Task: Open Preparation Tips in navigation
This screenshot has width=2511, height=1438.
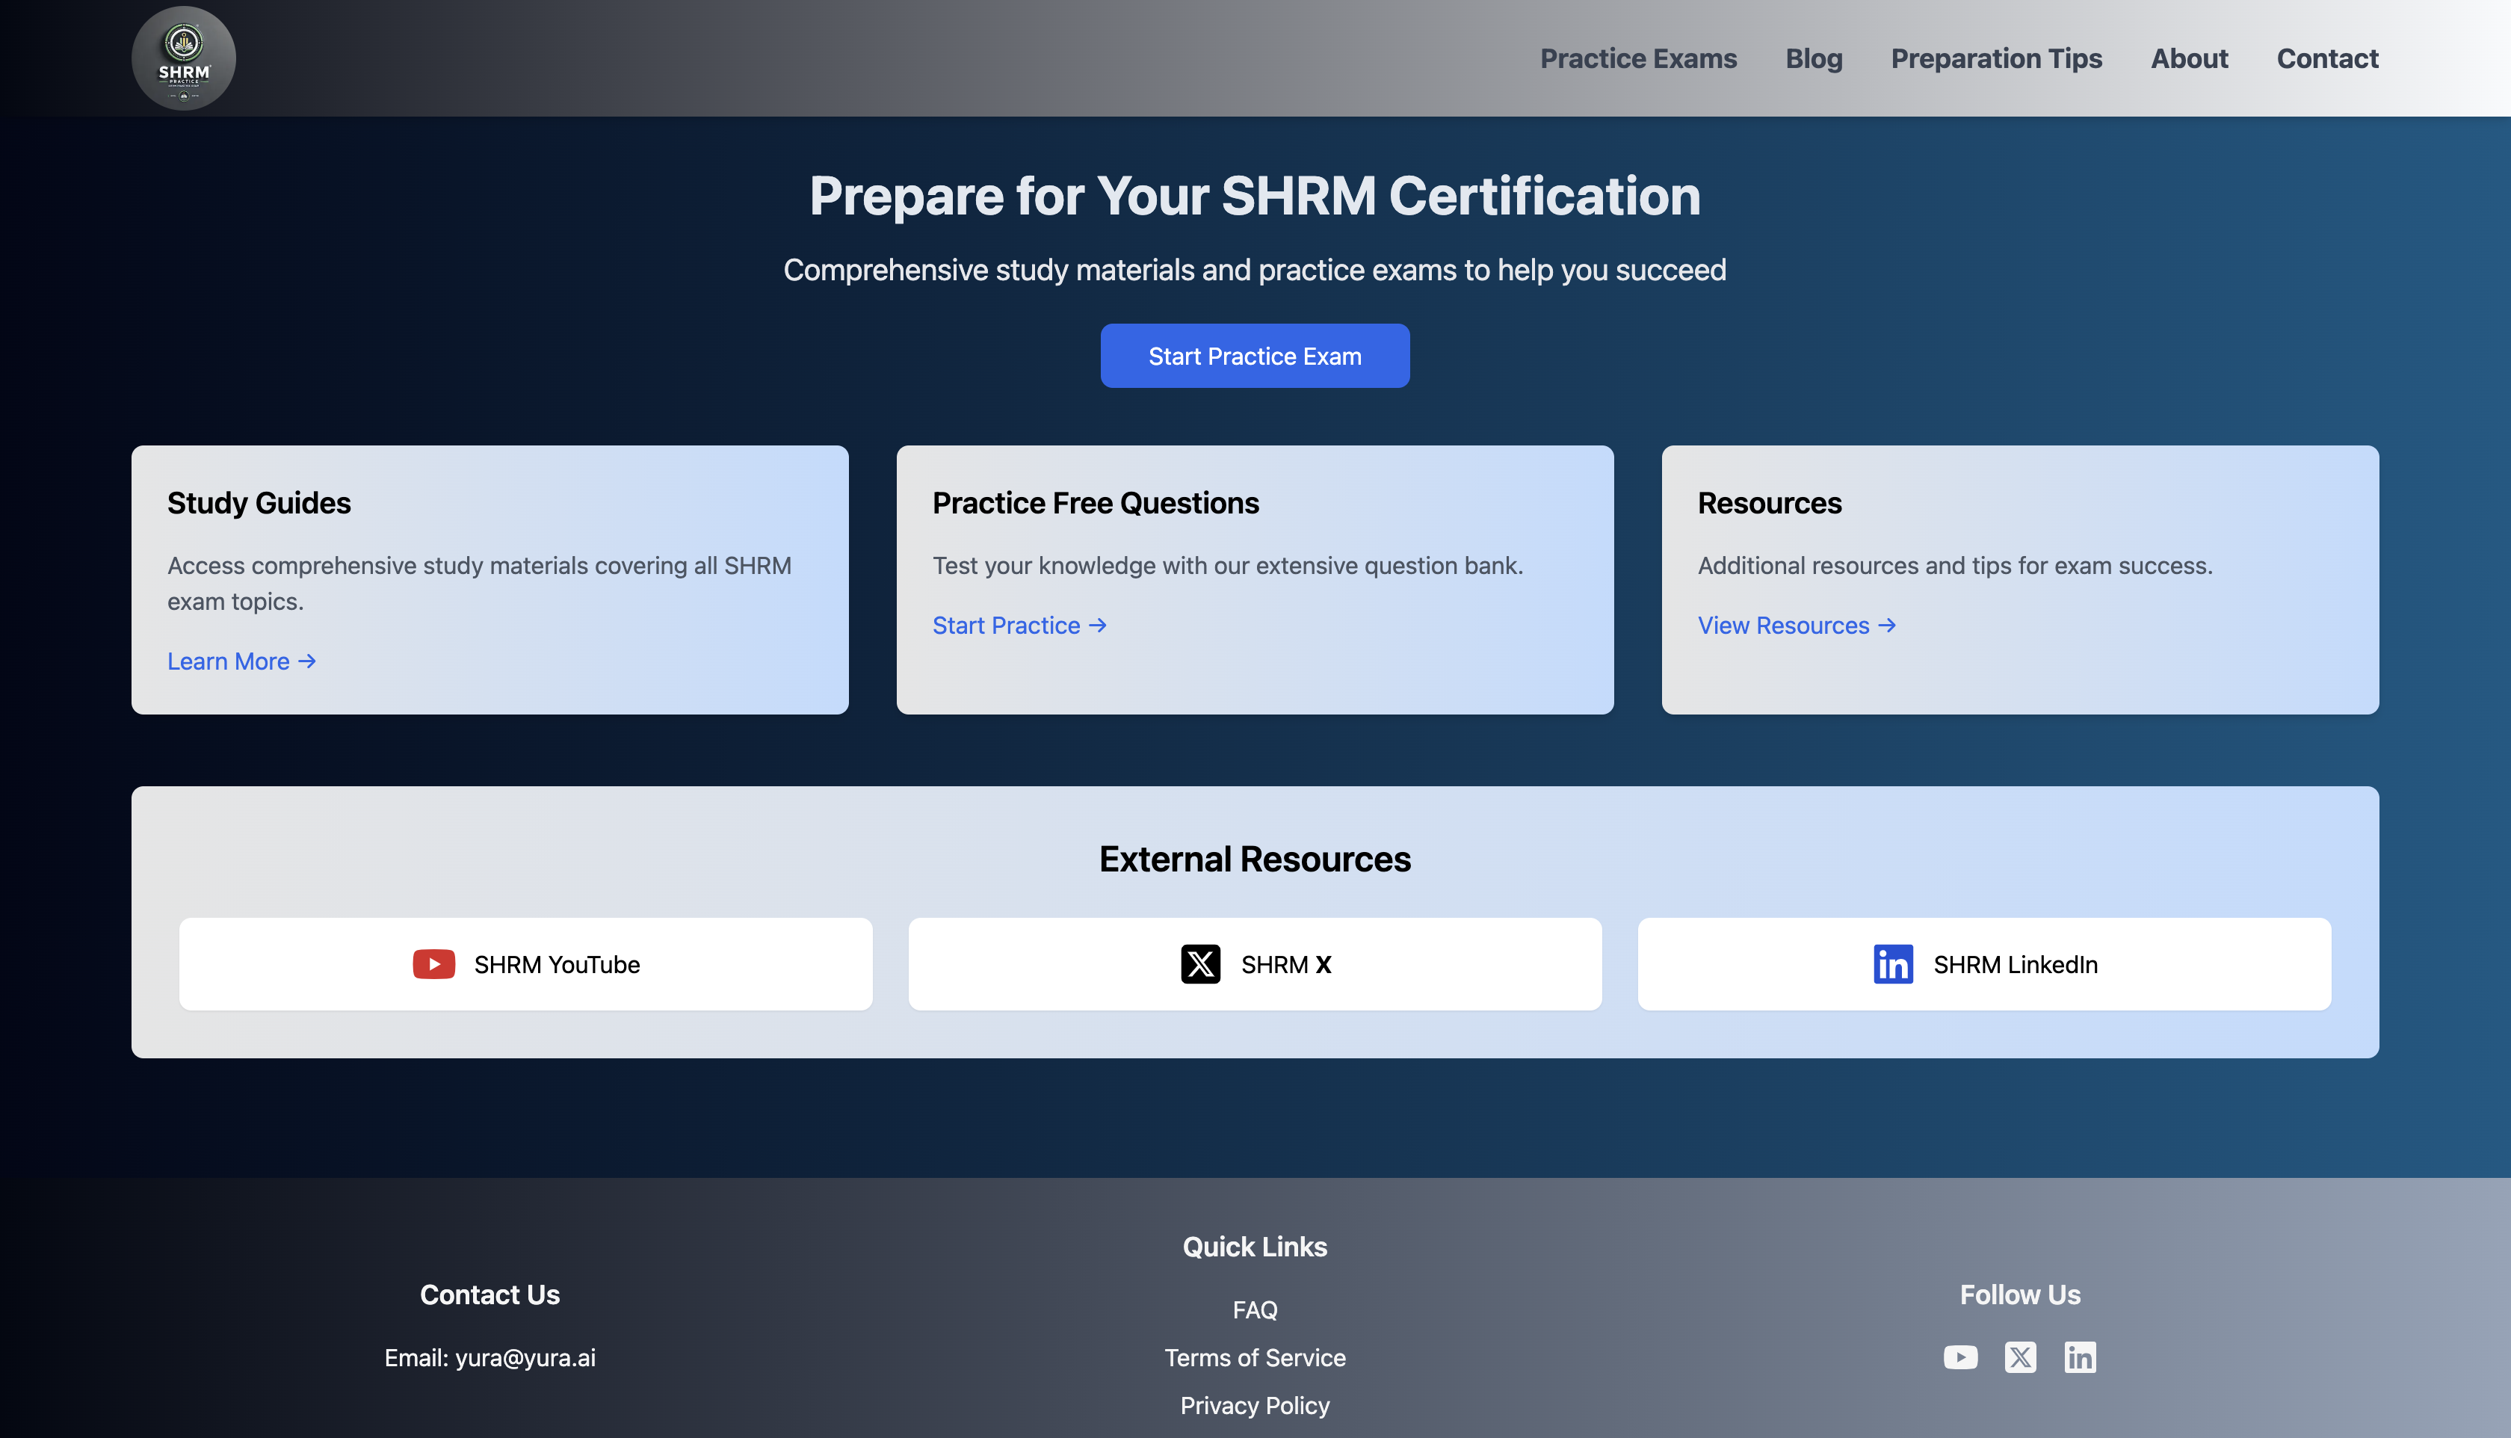Action: click(1997, 58)
